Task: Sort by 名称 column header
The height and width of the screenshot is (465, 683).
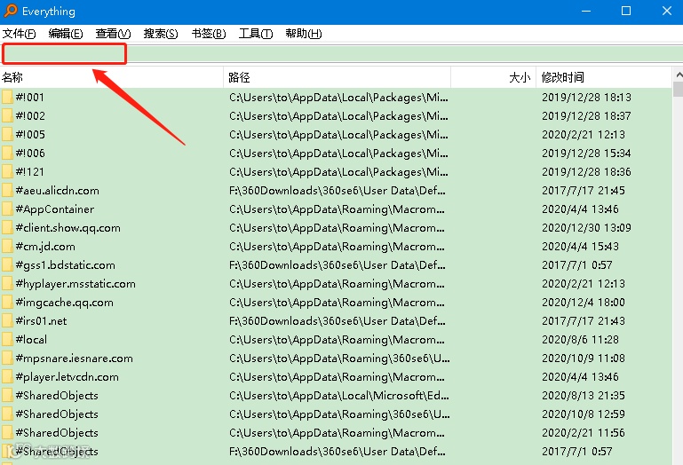Action: point(112,77)
